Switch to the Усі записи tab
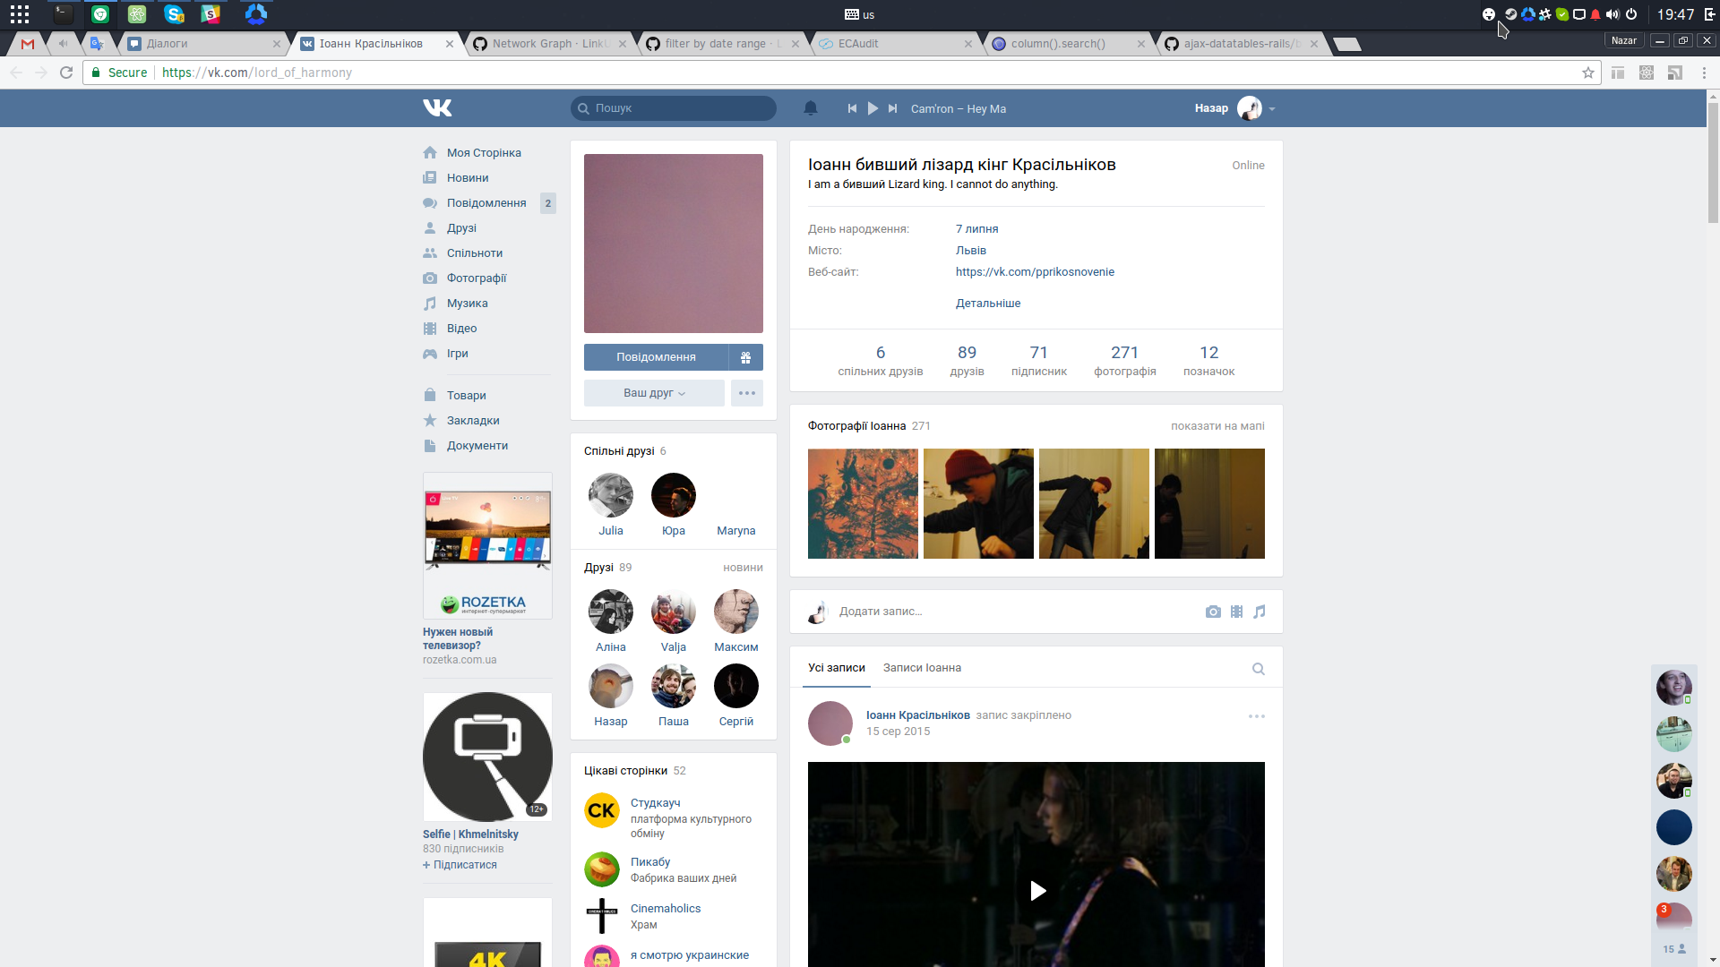1720x967 pixels. [837, 668]
